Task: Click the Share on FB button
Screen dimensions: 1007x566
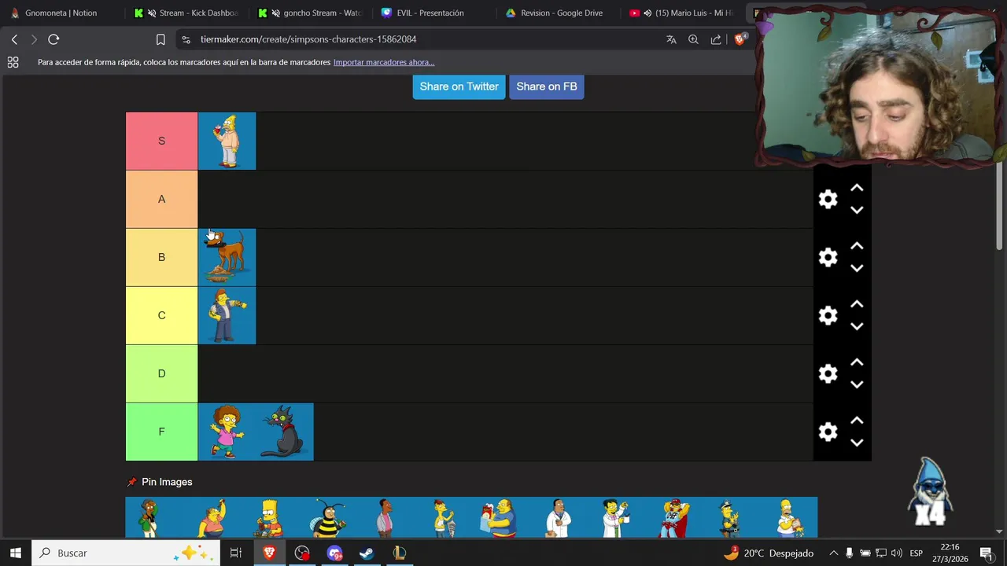Action: coord(547,86)
